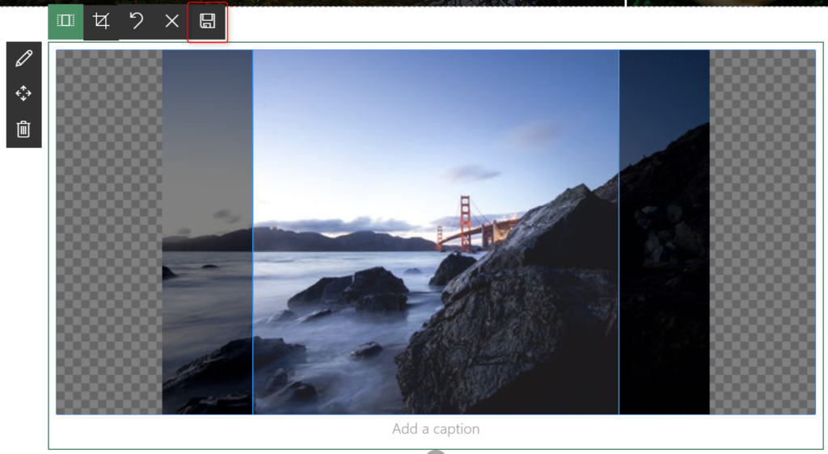This screenshot has height=454, width=828.
Task: Cancel image editing with the X icon
Action: (171, 22)
